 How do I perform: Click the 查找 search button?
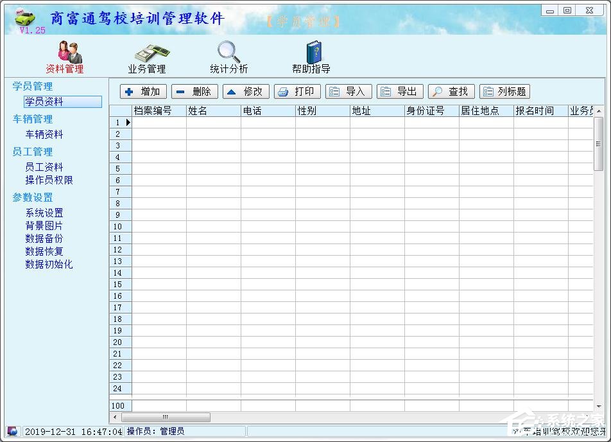[451, 92]
